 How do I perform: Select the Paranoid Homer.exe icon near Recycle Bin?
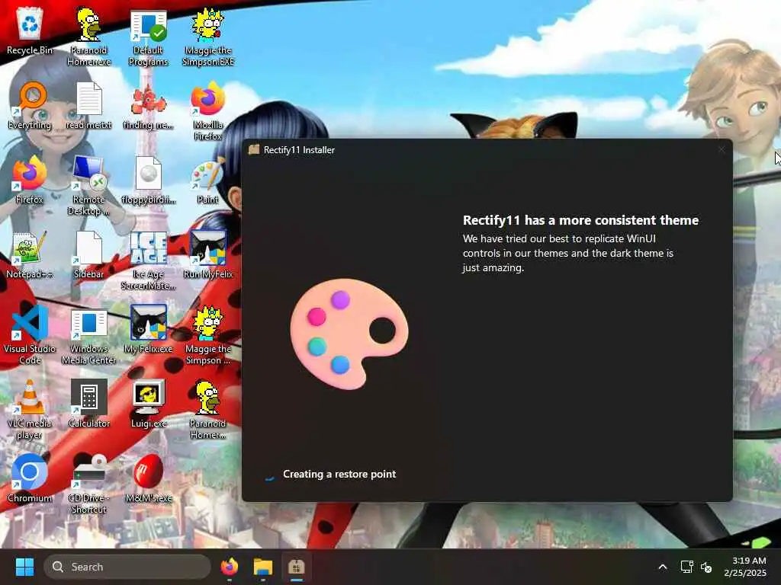click(88, 37)
